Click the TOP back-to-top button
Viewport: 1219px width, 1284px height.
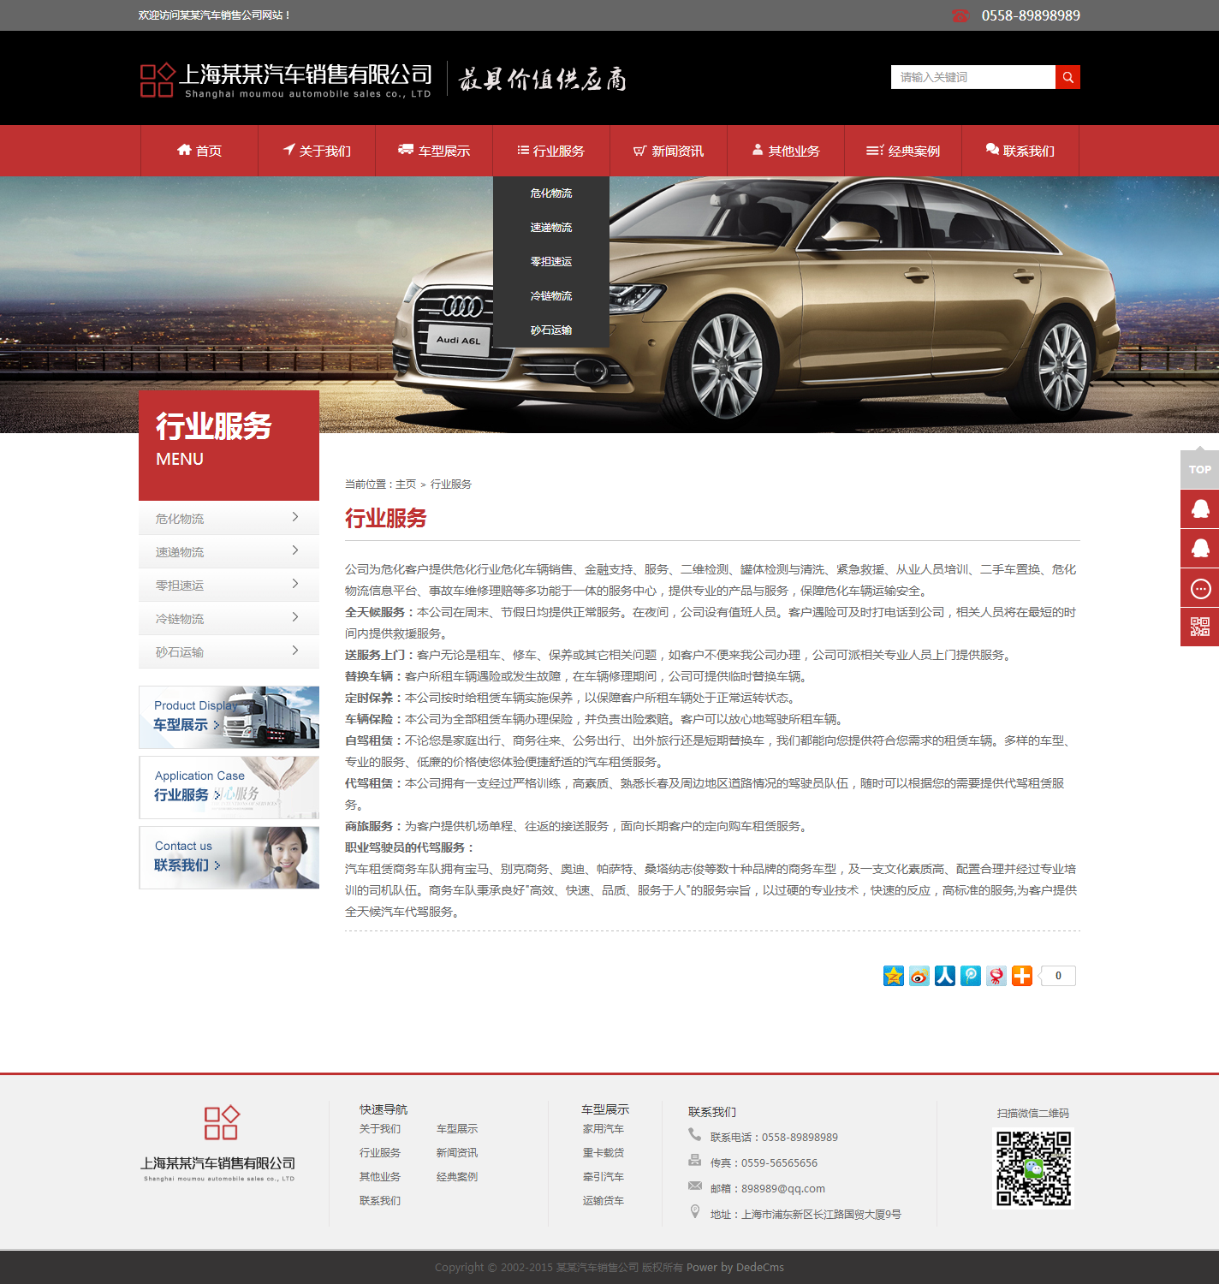[x=1199, y=469]
